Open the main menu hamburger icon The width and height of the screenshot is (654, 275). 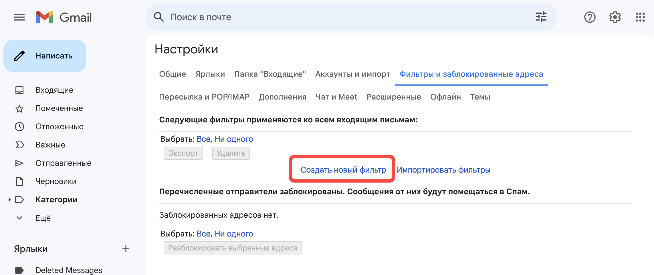pyautogui.click(x=19, y=17)
